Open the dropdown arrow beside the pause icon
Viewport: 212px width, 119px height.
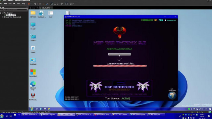(x=31, y=4)
